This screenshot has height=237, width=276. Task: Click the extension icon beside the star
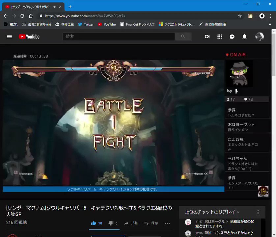[x=250, y=16]
